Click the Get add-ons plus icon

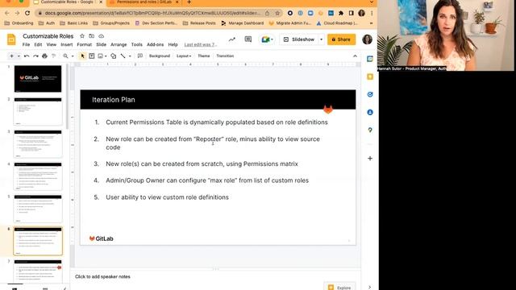tap(370, 158)
